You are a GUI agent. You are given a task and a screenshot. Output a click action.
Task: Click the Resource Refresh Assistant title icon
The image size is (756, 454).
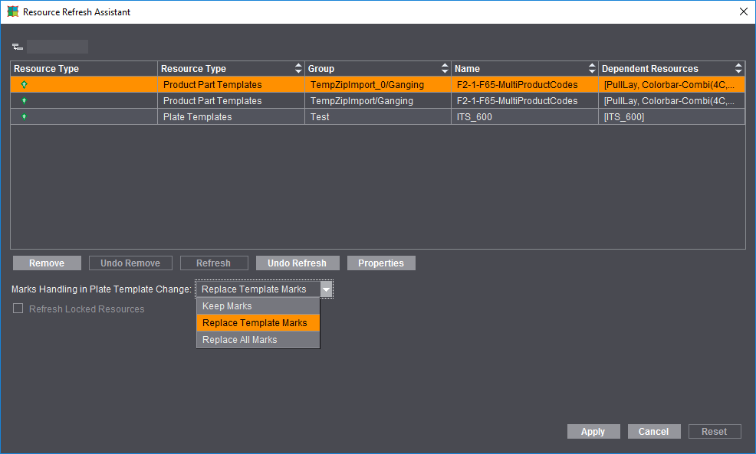pyautogui.click(x=12, y=12)
